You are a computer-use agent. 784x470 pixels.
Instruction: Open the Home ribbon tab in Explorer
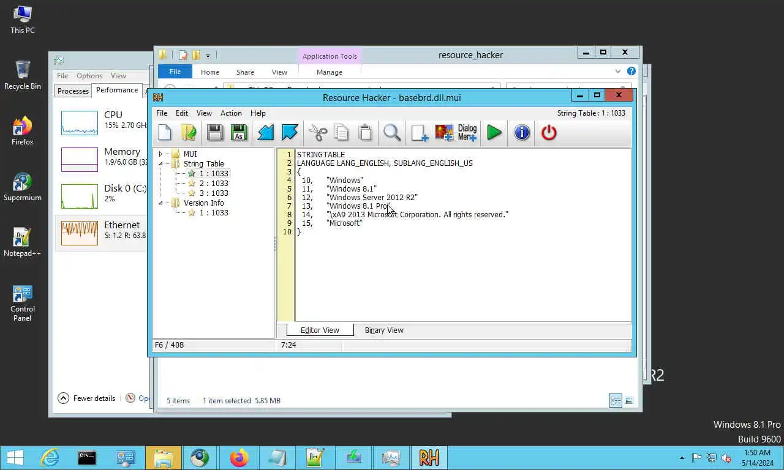pos(209,72)
